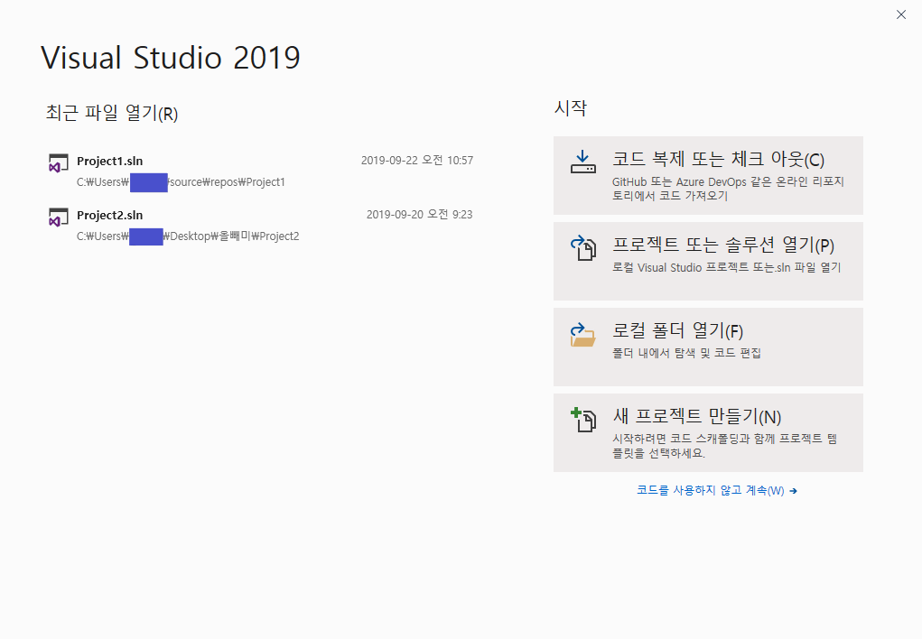The height and width of the screenshot is (639, 922).
Task: Click GitHub 또는 Azure DevOps description text
Action: tap(728, 189)
